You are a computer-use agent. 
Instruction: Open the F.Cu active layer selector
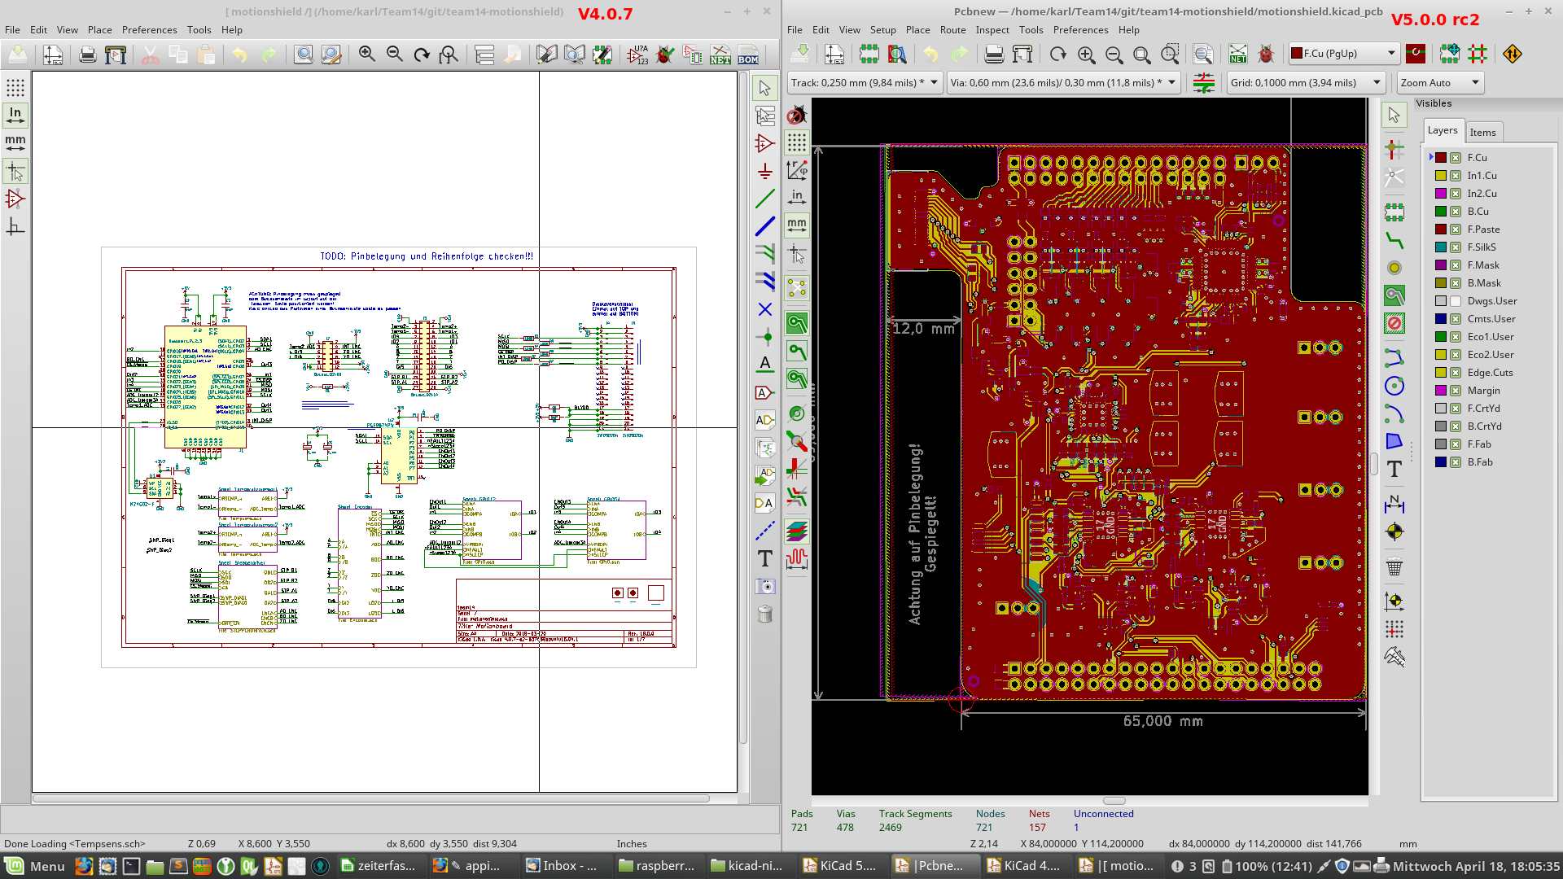(1343, 54)
